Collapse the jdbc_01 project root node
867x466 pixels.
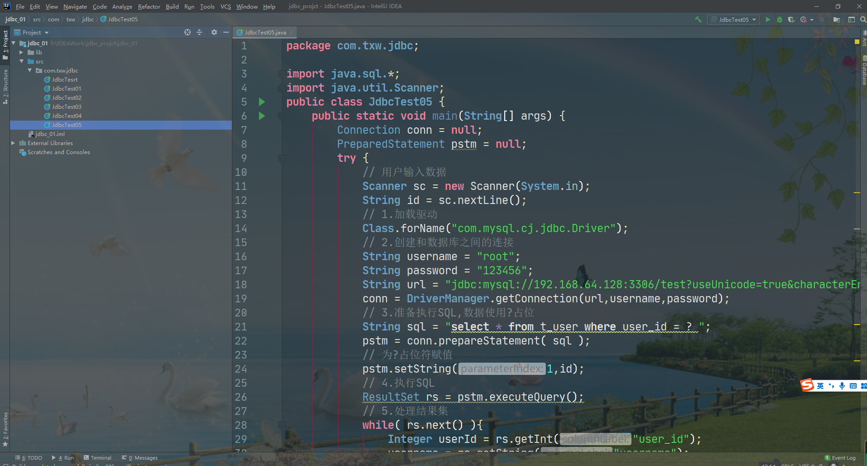click(x=14, y=43)
